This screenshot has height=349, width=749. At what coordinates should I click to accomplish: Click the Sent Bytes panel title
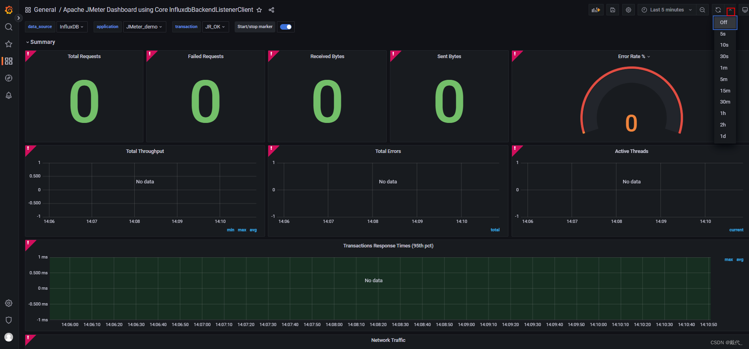pos(449,57)
